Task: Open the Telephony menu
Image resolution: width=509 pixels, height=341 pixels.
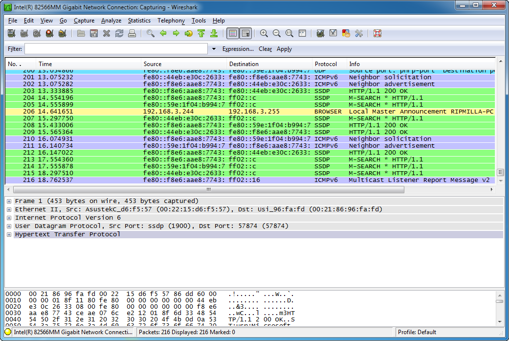Action: click(171, 21)
